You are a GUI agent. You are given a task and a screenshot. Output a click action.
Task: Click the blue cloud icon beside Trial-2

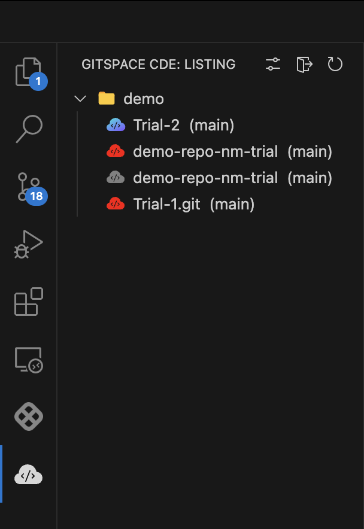(x=116, y=125)
